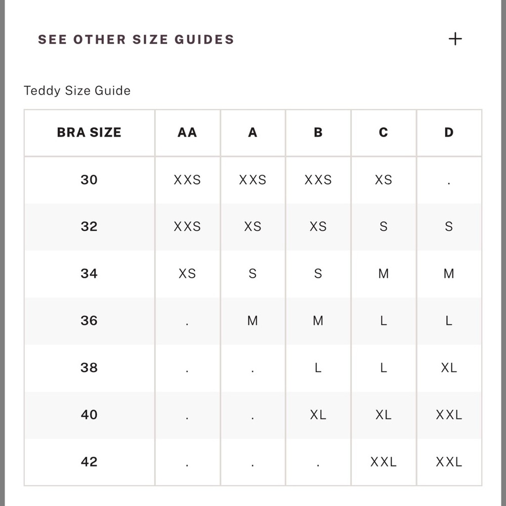Viewport: 506px width, 506px height.
Task: Expand the See Other Size Guides section
Action: pyautogui.click(x=250, y=39)
